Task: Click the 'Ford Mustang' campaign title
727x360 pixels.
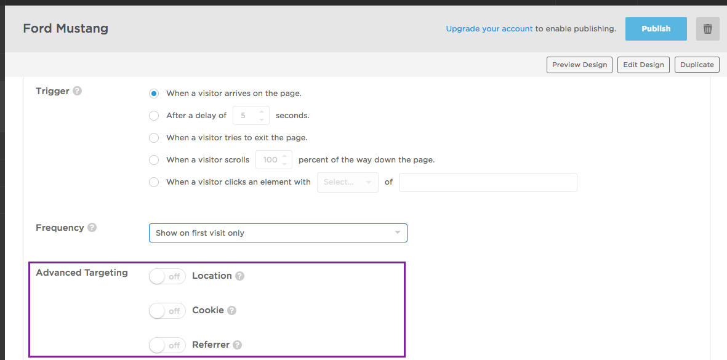Action: coord(66,28)
